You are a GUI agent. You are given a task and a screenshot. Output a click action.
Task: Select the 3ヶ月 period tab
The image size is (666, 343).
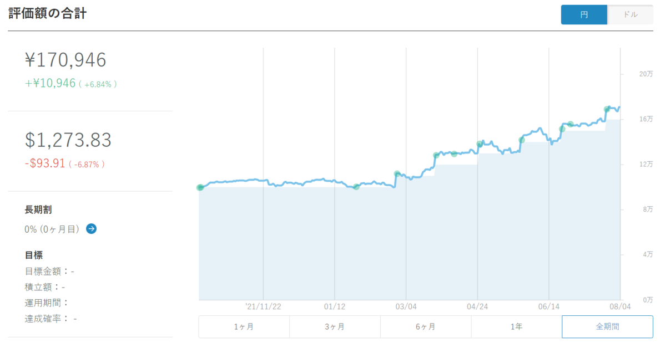(335, 327)
